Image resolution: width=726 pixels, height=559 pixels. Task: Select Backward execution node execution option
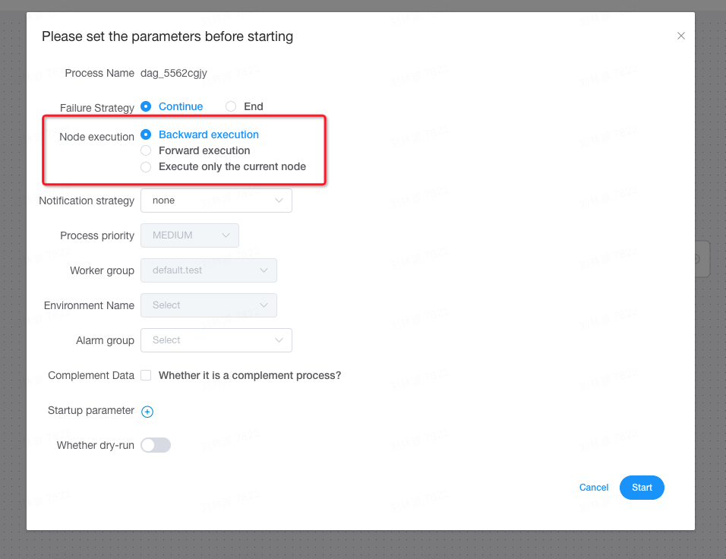click(x=145, y=134)
